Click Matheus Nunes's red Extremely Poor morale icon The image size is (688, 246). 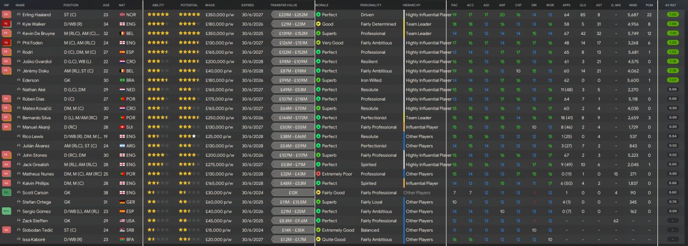point(318,174)
